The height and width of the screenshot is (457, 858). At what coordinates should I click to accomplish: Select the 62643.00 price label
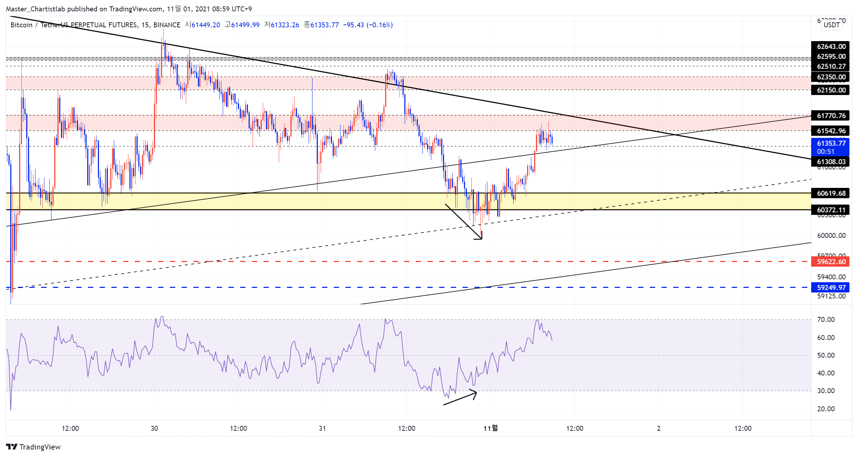coord(830,46)
